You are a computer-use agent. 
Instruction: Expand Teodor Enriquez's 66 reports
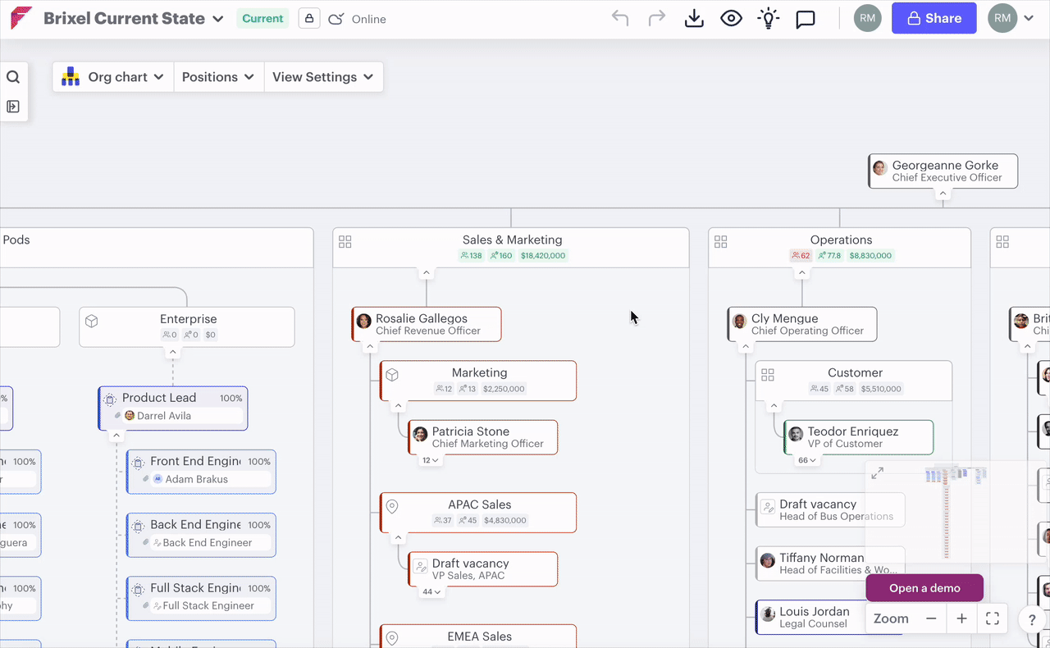tap(807, 460)
